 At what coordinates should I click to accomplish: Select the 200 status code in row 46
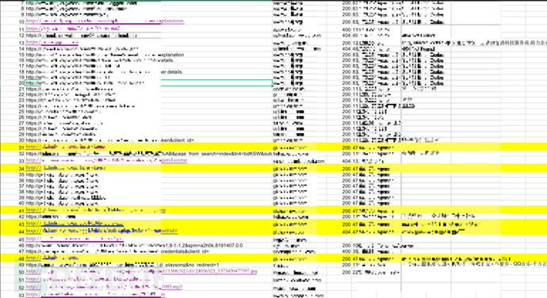click(346, 246)
